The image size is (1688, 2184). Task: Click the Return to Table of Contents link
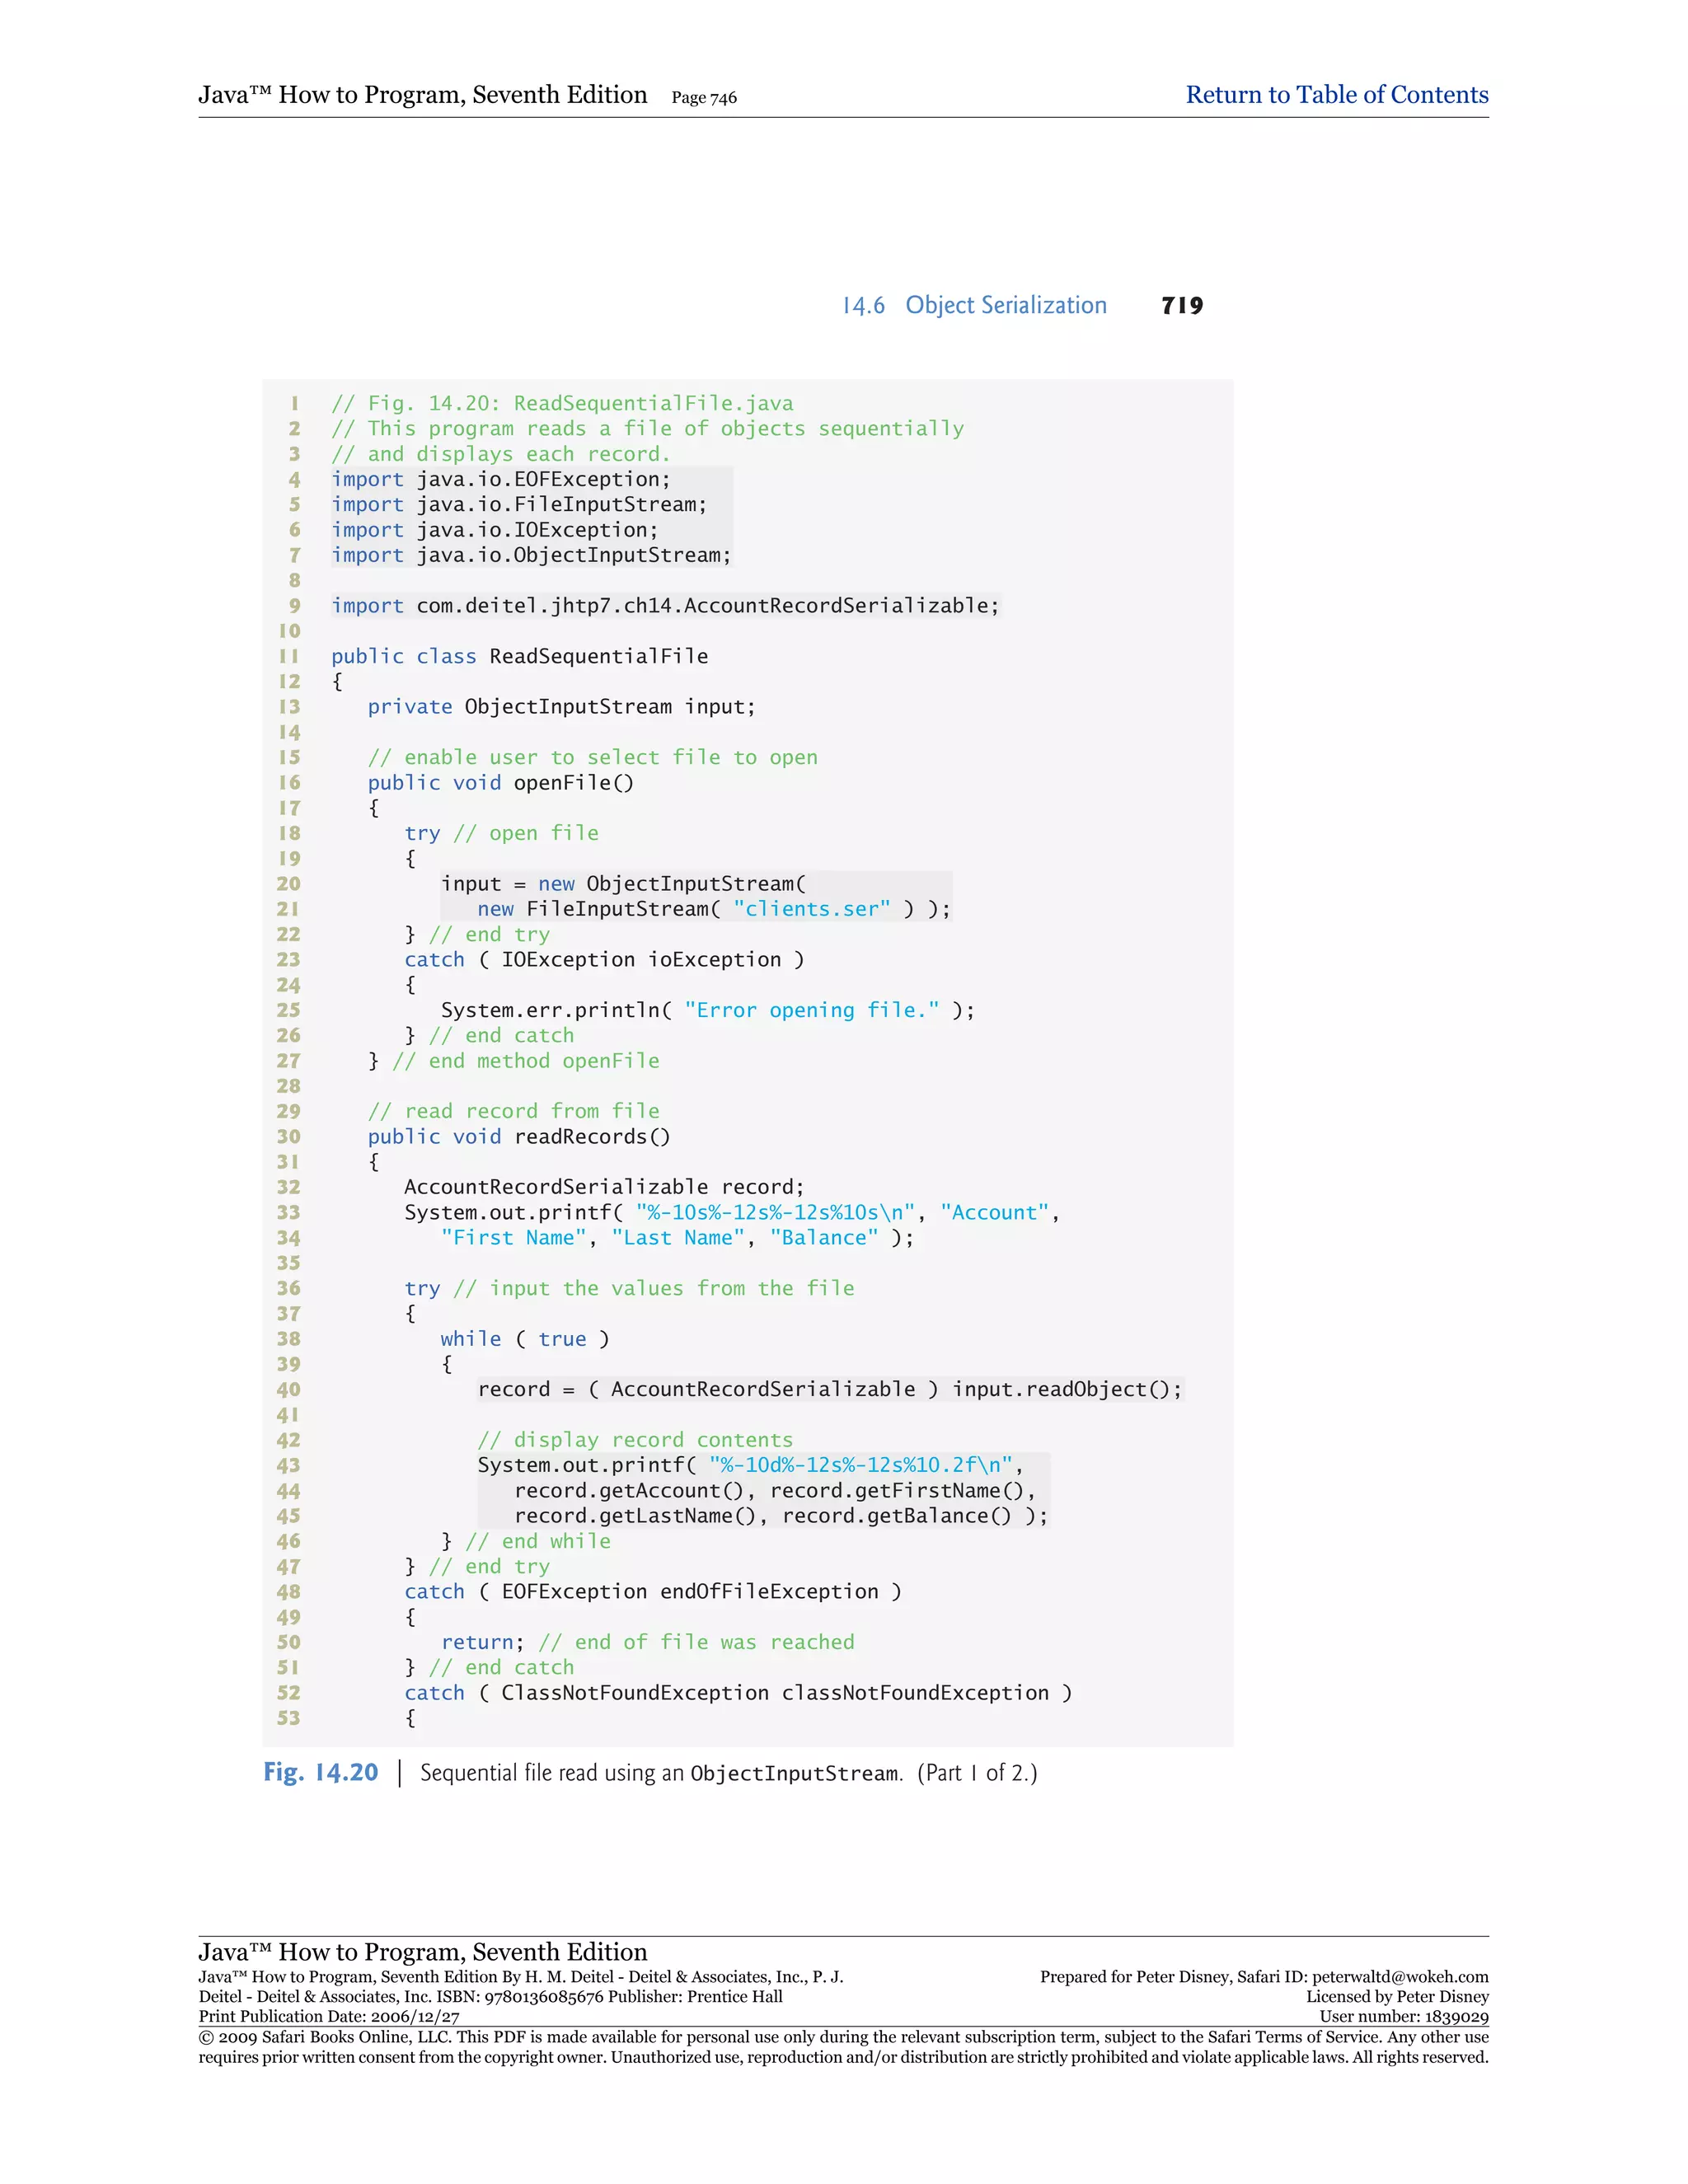(1336, 95)
